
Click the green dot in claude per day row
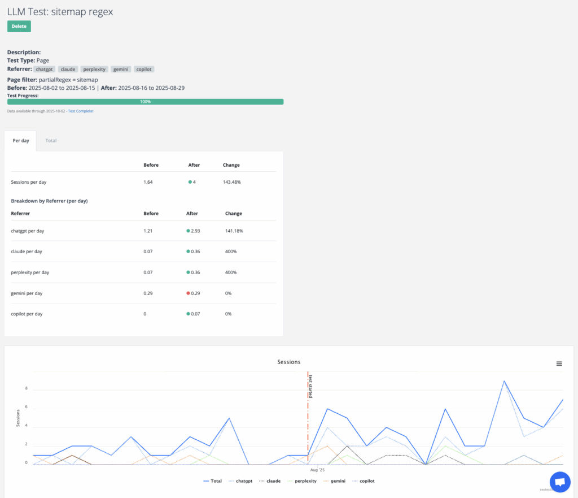189,252
